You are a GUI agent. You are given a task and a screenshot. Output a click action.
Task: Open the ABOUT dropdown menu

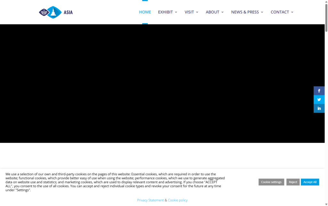point(214,12)
